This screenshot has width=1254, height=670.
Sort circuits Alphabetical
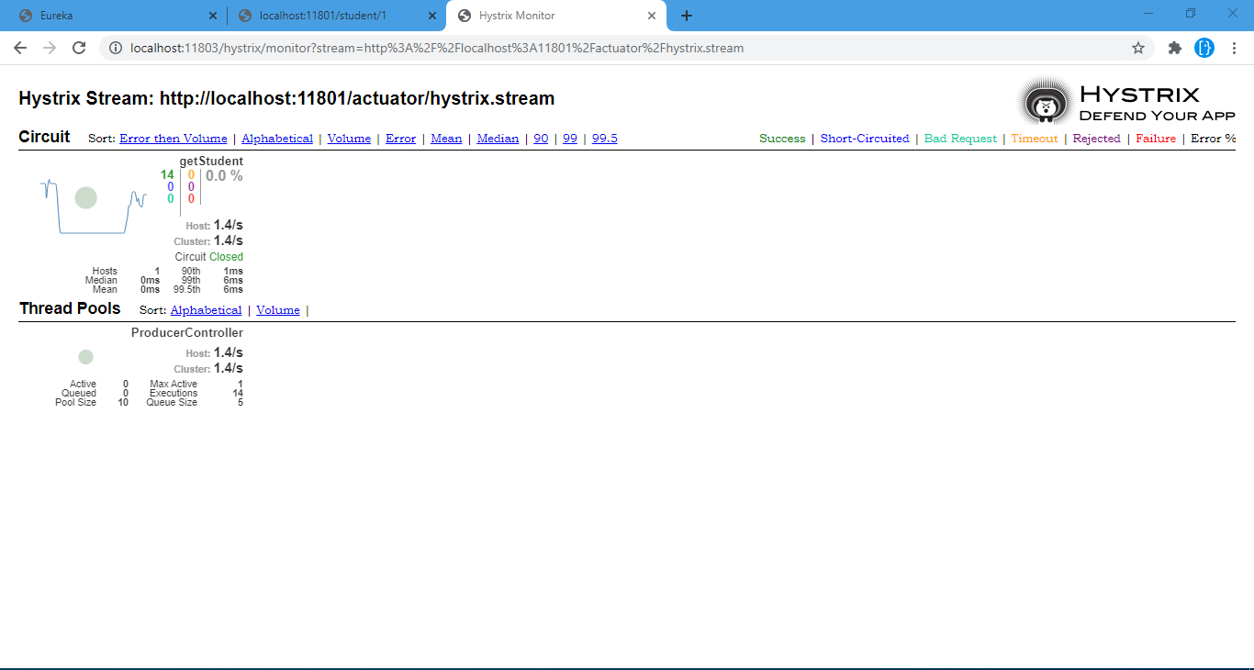point(277,139)
